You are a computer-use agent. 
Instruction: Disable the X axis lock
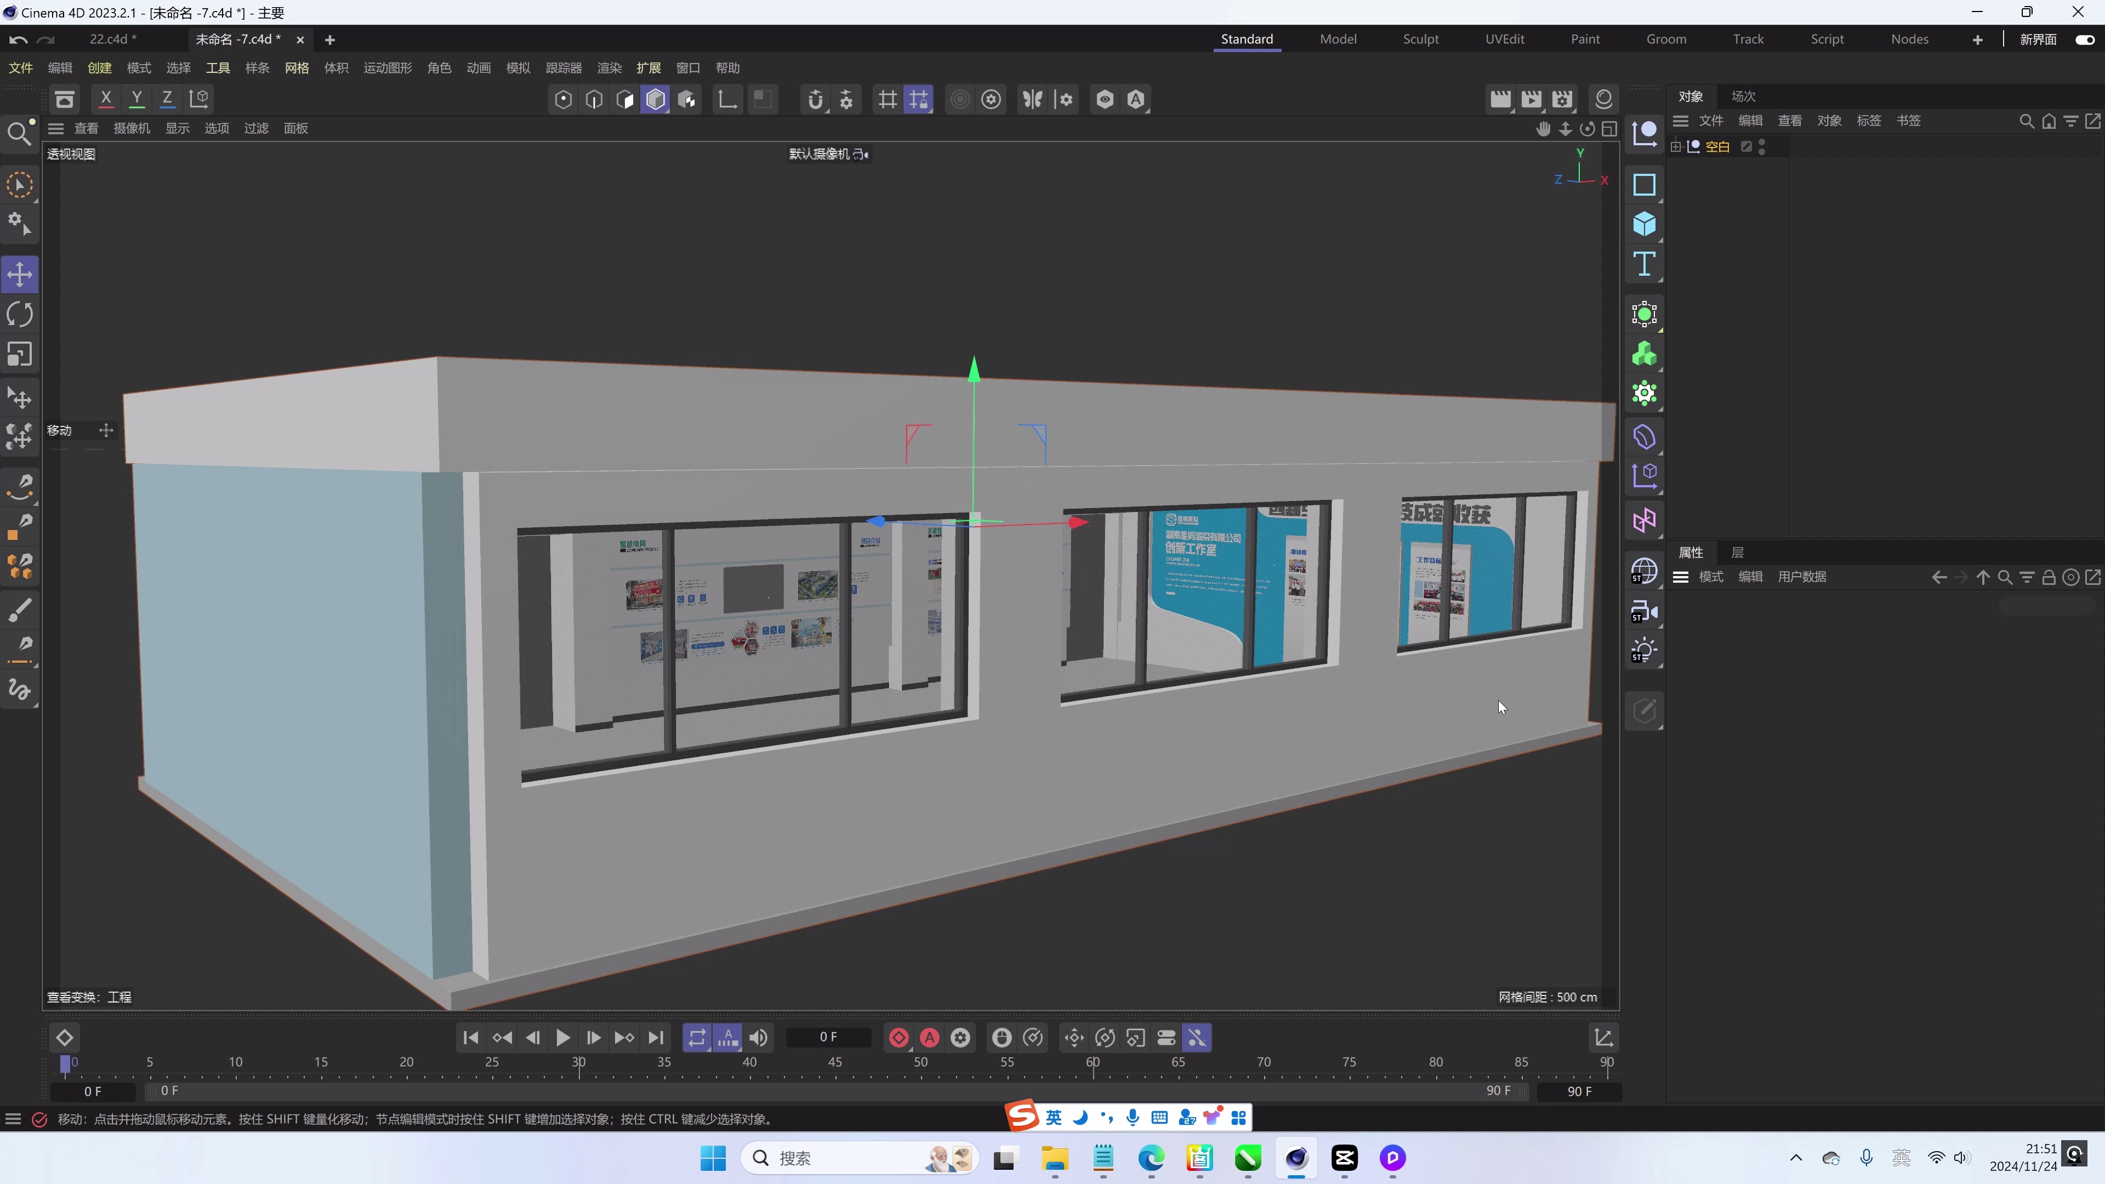coord(105,99)
